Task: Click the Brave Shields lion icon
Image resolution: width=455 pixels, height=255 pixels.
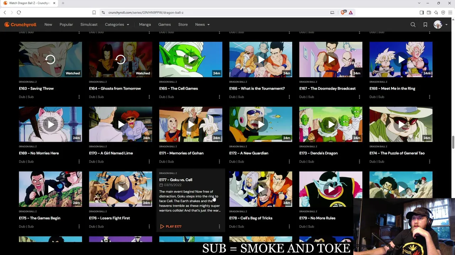Action: coord(343,12)
